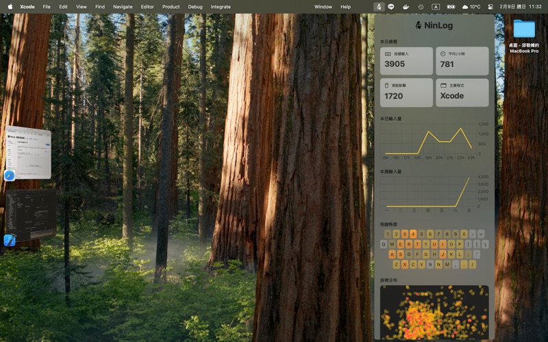Click the A key in the heat keyboard
The width and height of the screenshot is (548, 342).
tap(392, 254)
